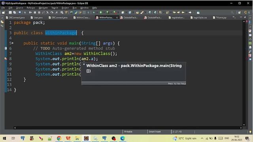Click the Step Return toolbar icon
Viewport: 253px width, 142px height.
pos(56,12)
